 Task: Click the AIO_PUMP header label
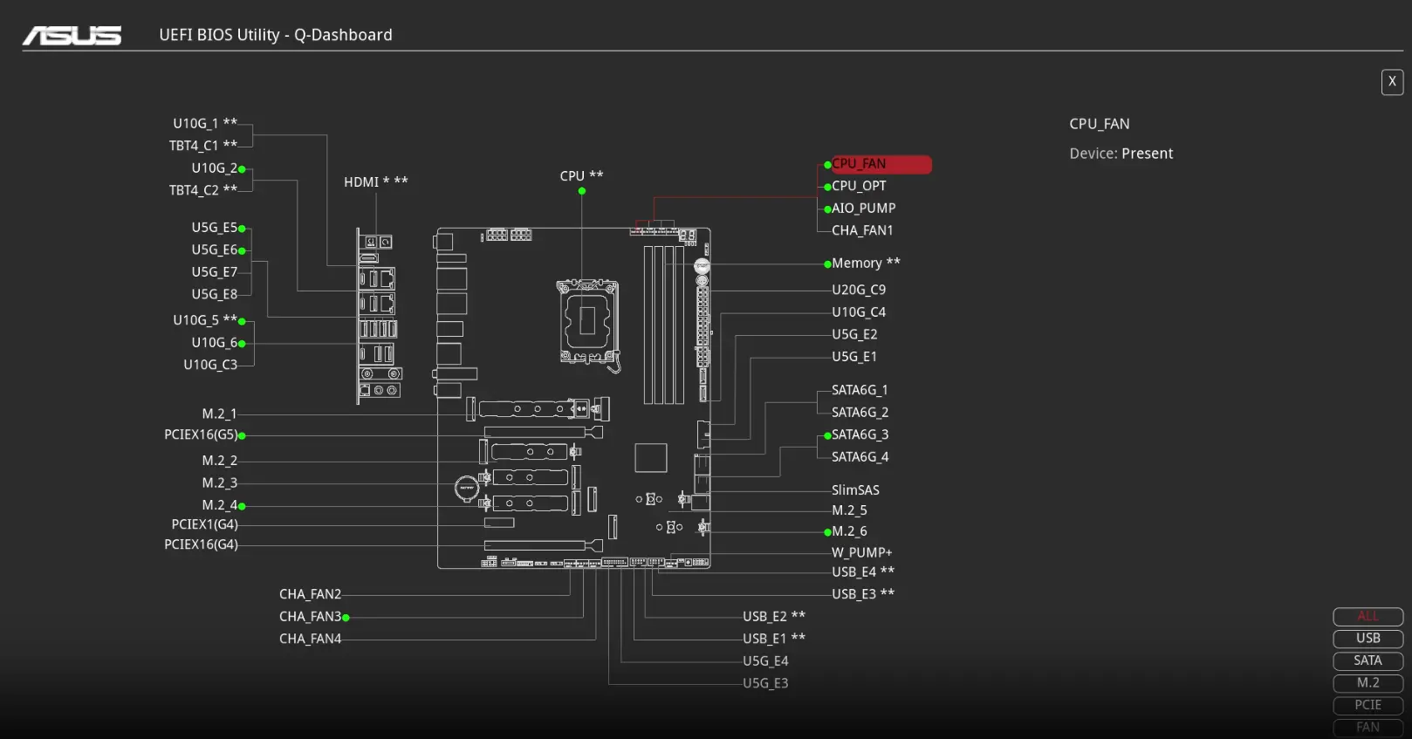863,209
